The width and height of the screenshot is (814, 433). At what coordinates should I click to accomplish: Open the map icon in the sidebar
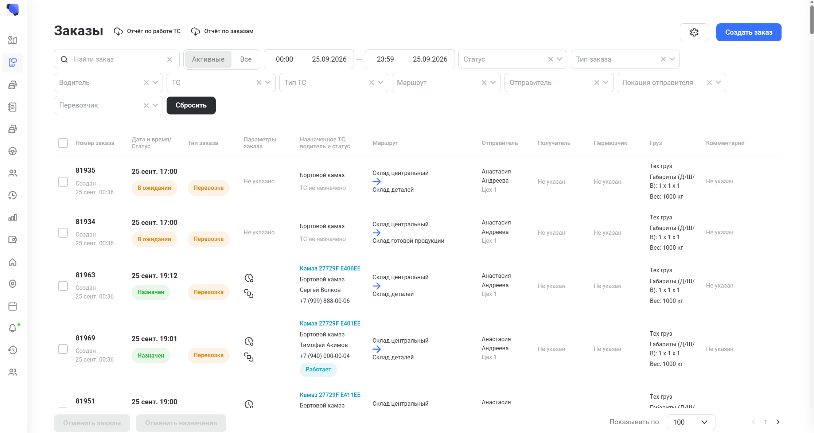13,40
